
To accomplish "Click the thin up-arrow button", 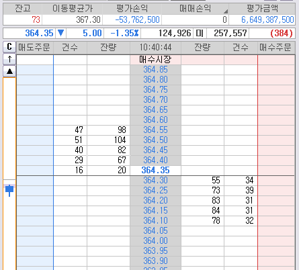I will tap(9, 59).
